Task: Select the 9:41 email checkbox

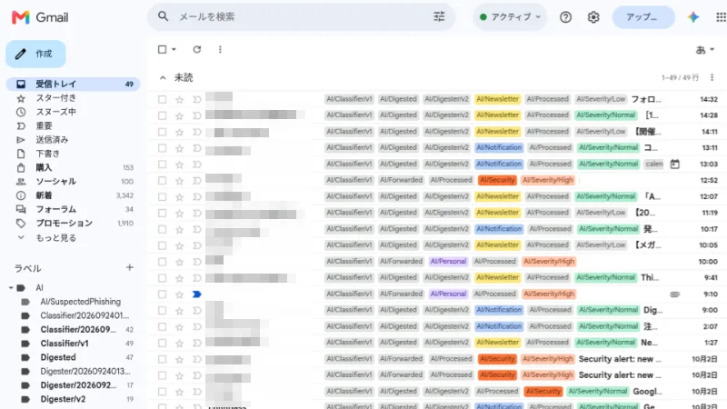Action: tap(162, 278)
